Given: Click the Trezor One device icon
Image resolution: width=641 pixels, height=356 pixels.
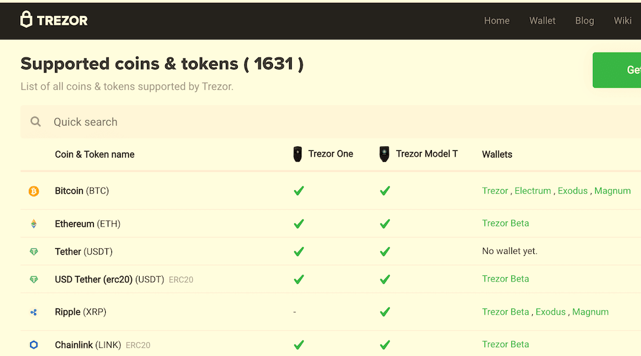Looking at the screenshot, I should pos(297,154).
